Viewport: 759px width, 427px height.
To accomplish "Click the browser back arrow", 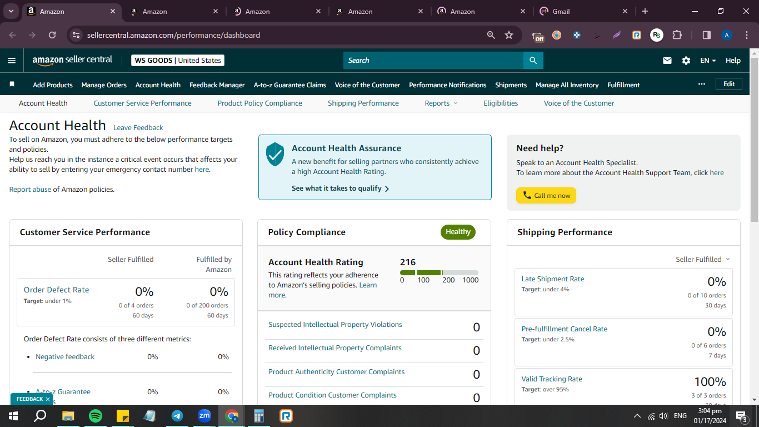I will (12, 35).
